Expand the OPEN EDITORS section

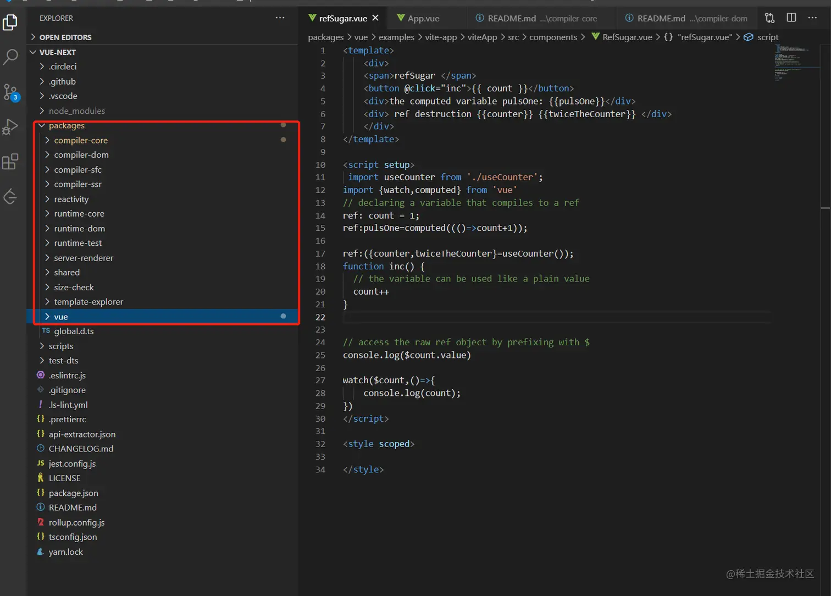(65, 37)
